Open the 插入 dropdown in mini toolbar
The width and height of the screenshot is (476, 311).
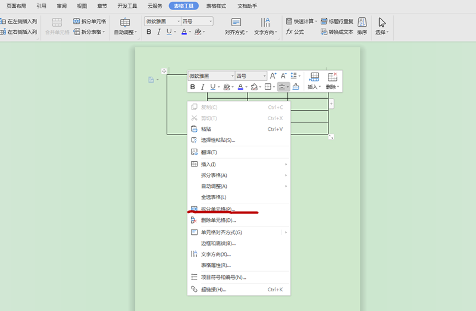tap(314, 81)
